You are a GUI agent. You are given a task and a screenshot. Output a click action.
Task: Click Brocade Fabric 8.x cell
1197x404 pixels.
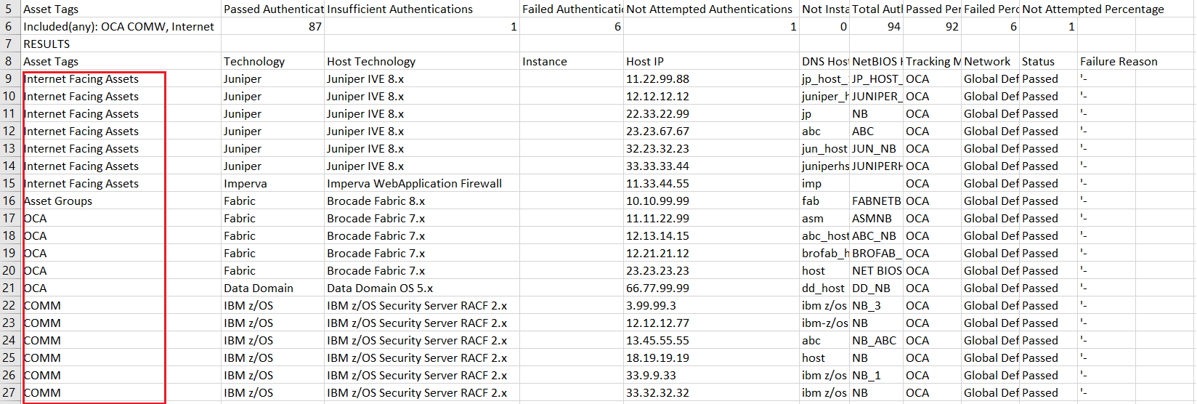(x=422, y=201)
